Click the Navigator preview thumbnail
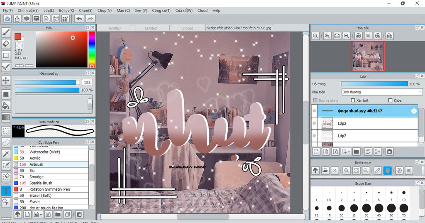Screen dimensions: 425x223 [368, 56]
